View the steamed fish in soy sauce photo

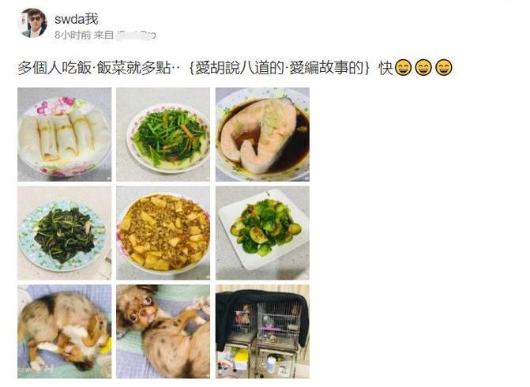tap(263, 134)
